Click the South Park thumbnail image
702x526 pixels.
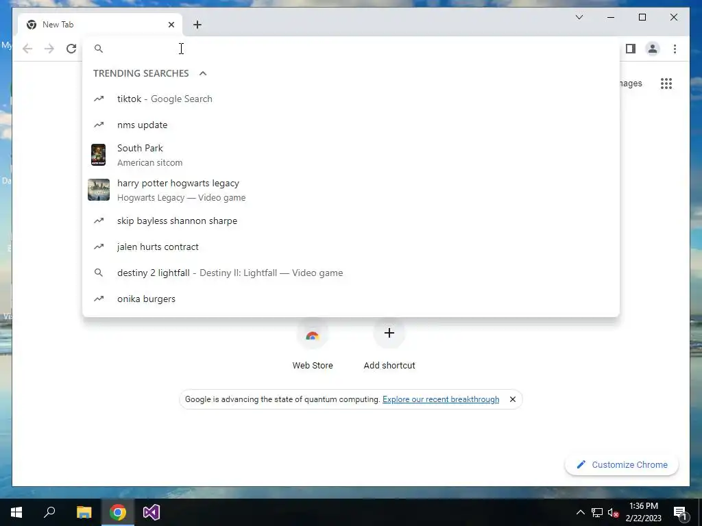(x=99, y=155)
